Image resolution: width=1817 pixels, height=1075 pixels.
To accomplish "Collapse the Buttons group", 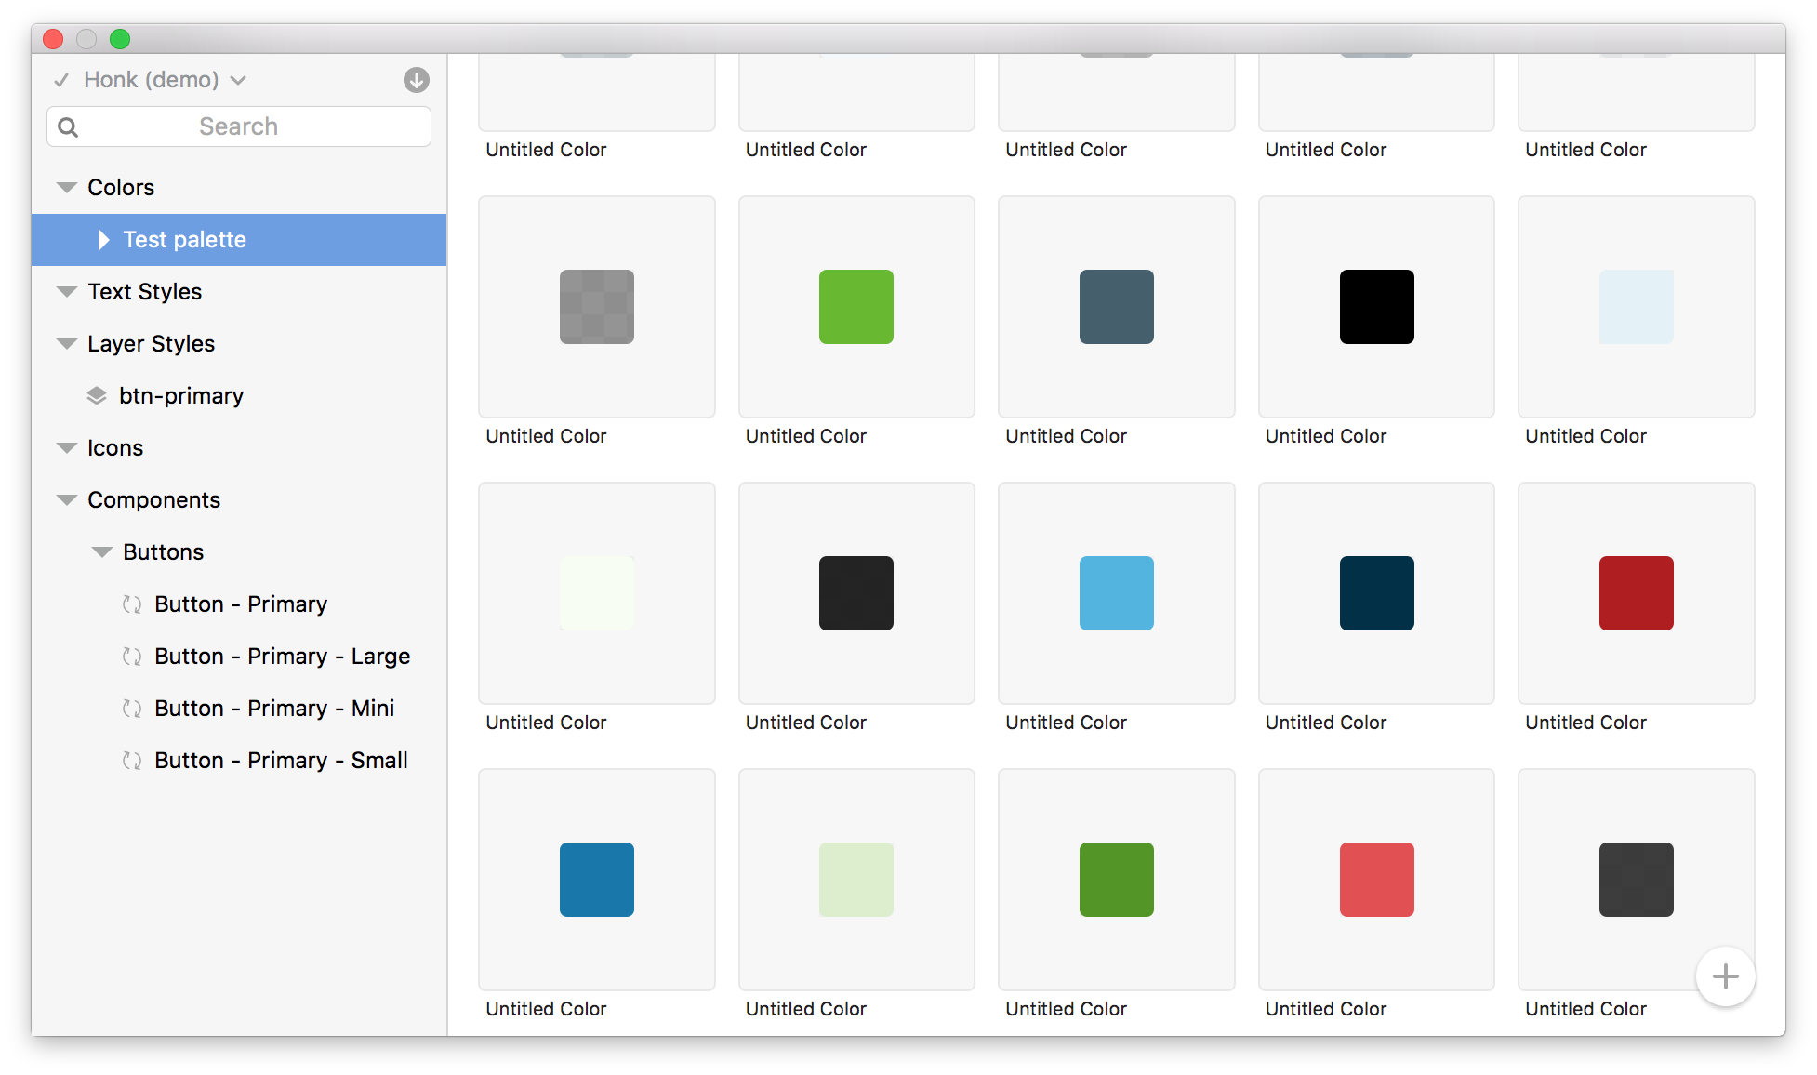I will [x=101, y=552].
